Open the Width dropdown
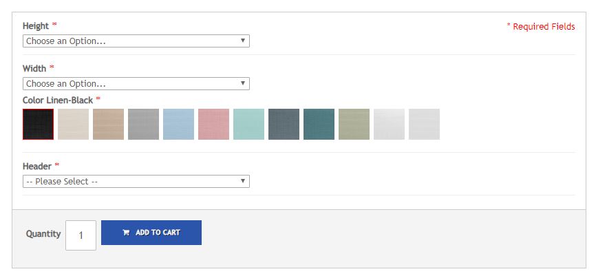596x276 pixels. (136, 84)
